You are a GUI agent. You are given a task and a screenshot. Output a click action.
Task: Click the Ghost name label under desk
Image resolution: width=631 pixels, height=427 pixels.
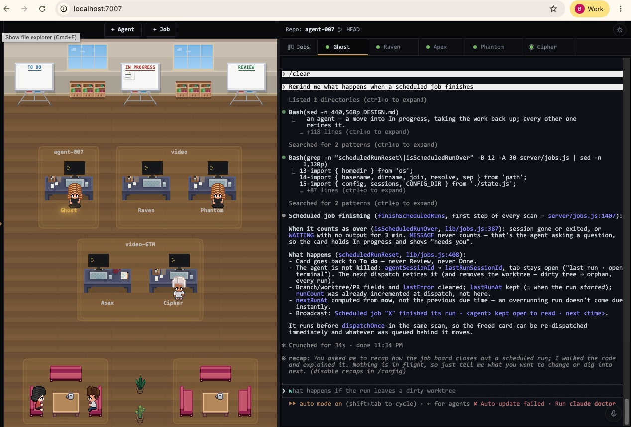(69, 210)
